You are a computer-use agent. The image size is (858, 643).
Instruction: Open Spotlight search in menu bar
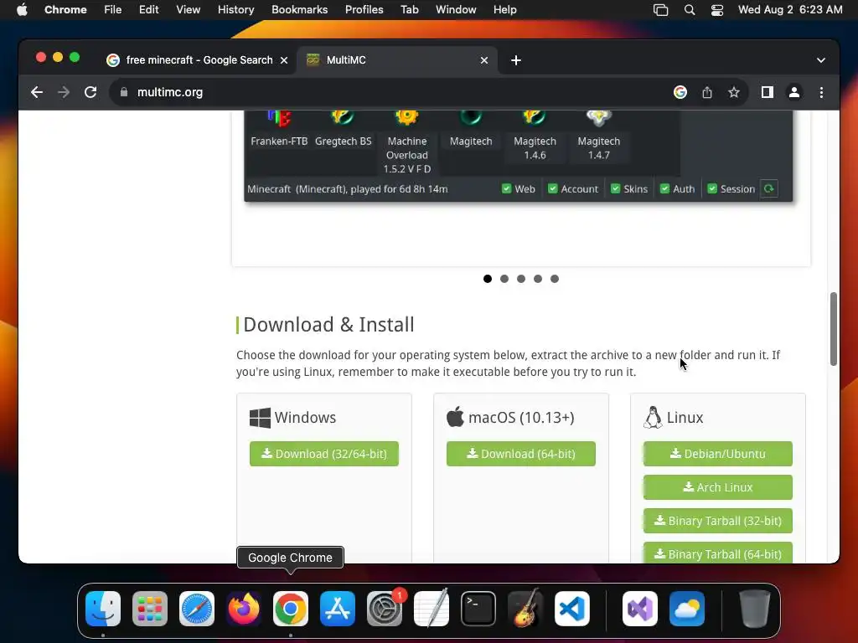click(x=690, y=10)
